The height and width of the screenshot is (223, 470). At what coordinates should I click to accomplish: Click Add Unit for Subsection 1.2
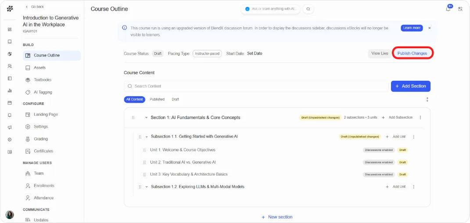click(396, 187)
